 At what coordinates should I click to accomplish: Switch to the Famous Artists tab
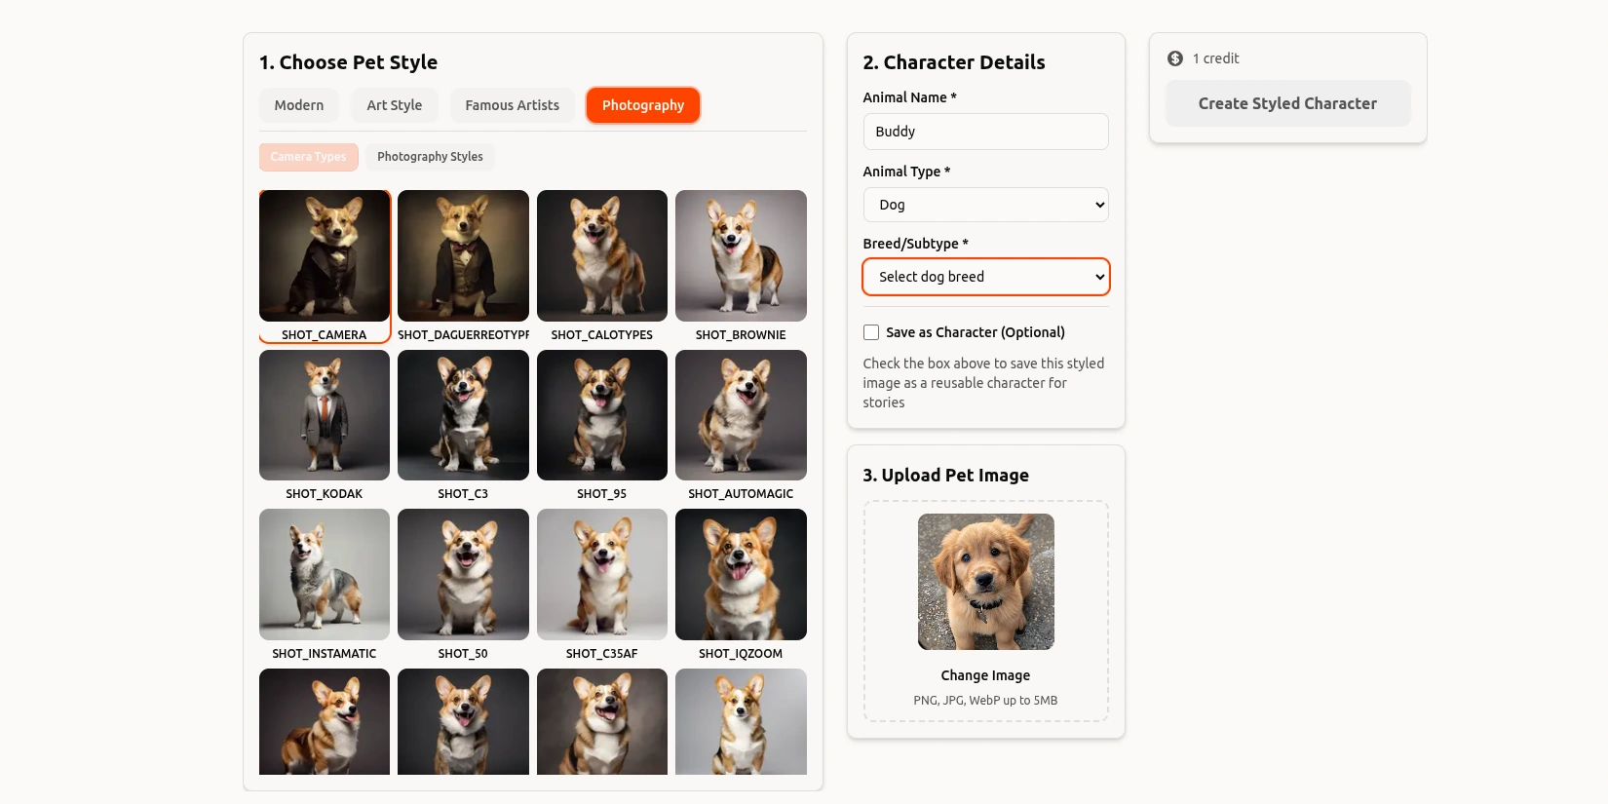(512, 105)
